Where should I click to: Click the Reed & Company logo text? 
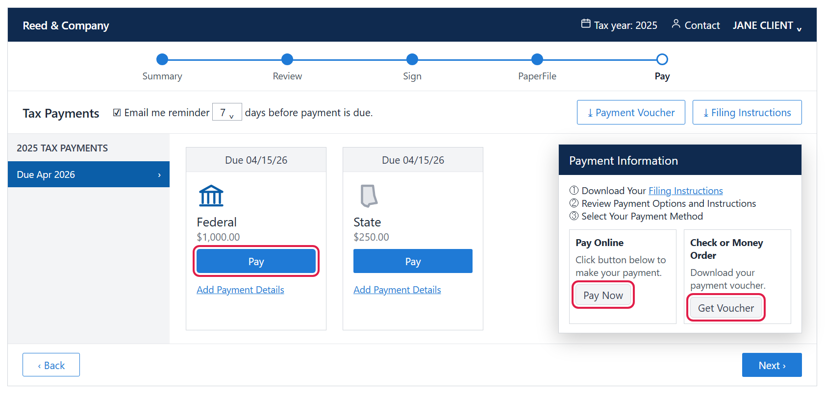click(x=66, y=25)
